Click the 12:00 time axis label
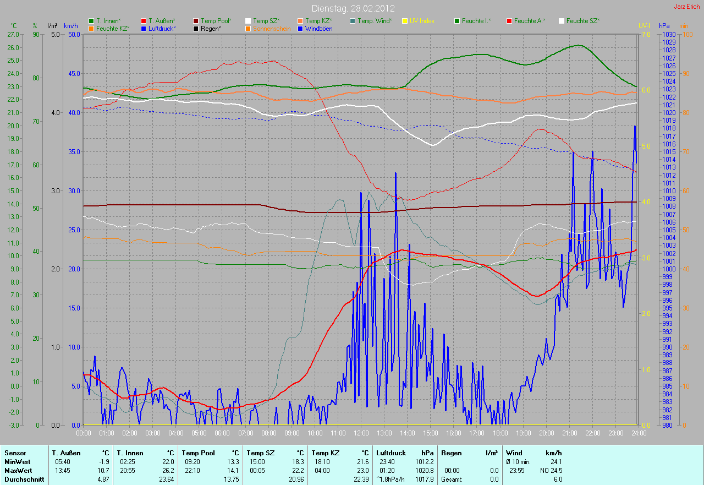 coord(361,433)
